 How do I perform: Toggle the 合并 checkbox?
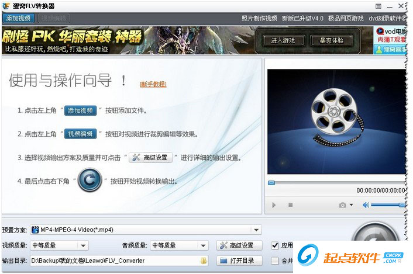pyautogui.click(x=275, y=261)
